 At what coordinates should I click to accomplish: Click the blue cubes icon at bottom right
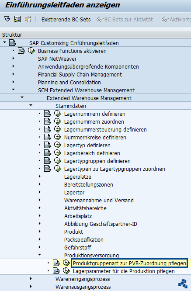pos(183,284)
